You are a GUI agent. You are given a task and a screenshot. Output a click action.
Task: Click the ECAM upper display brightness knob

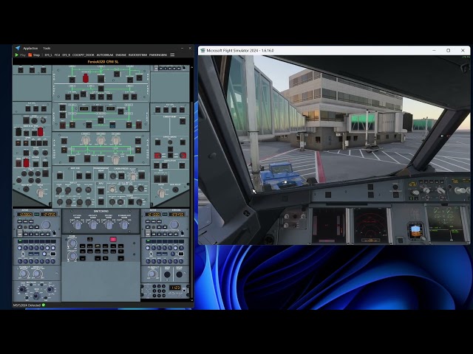tap(72, 243)
